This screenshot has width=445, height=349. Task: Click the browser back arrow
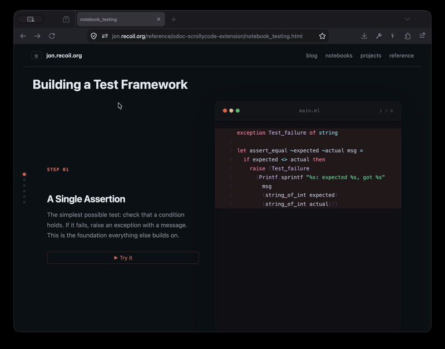23,36
